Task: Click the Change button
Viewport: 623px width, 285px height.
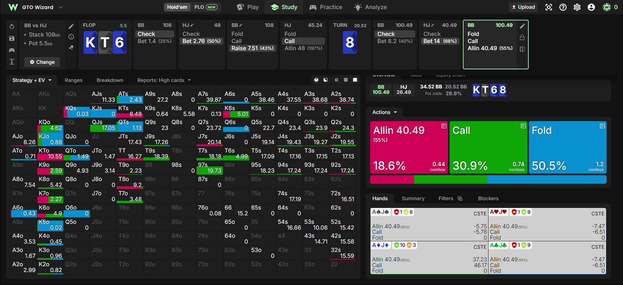Action: point(42,62)
